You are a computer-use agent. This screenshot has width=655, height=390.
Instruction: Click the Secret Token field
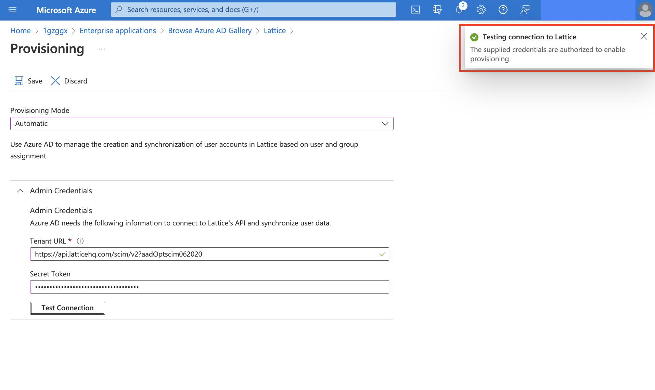pyautogui.click(x=209, y=287)
